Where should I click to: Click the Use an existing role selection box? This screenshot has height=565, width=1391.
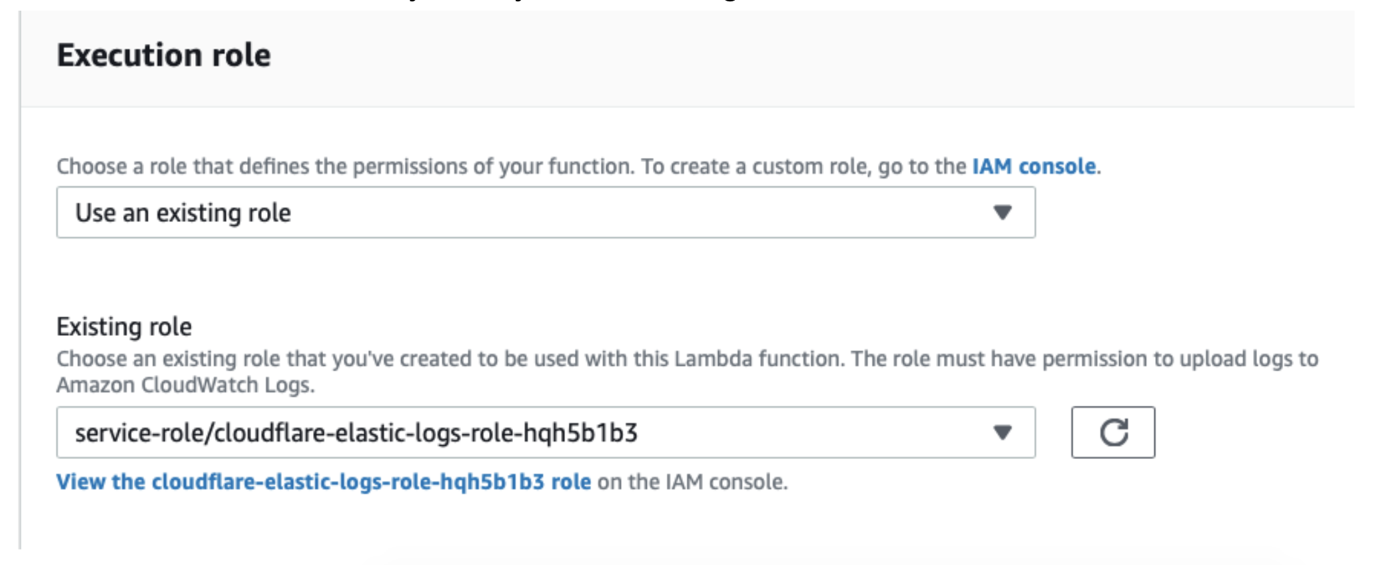[546, 212]
